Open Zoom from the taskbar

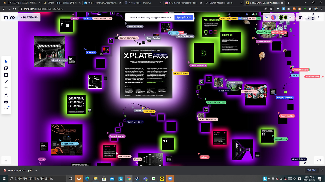pyautogui.click(x=170, y=178)
